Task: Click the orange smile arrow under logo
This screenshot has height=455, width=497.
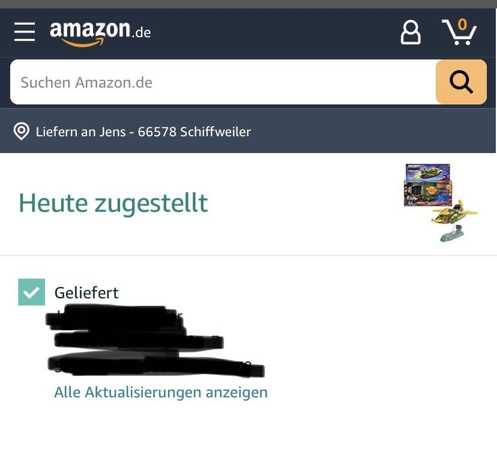Action: (x=82, y=43)
